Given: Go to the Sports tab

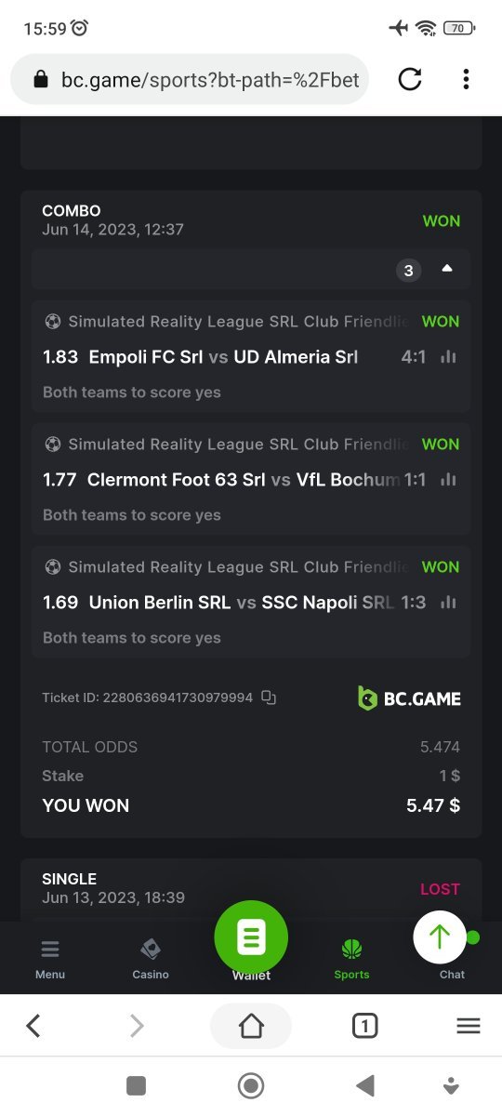Looking at the screenshot, I should click(x=351, y=959).
